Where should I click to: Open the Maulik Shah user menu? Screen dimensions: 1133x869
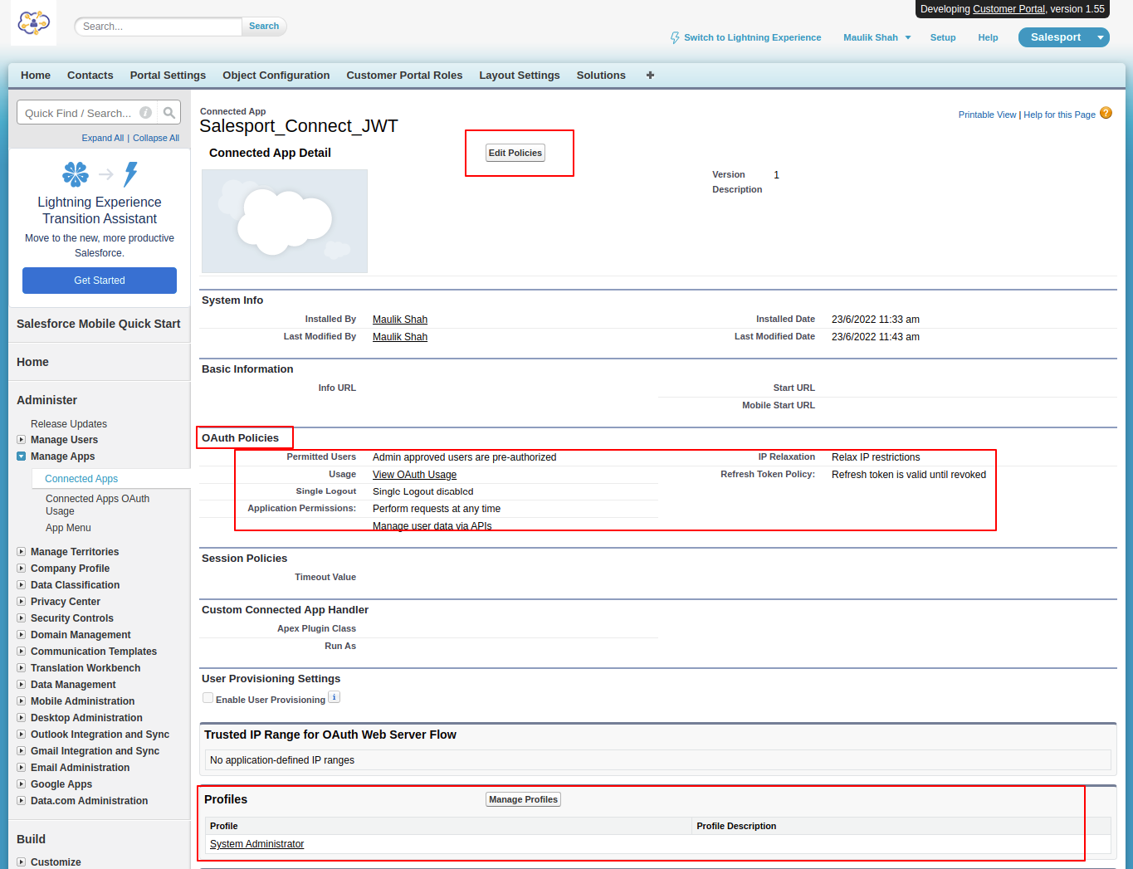(877, 37)
